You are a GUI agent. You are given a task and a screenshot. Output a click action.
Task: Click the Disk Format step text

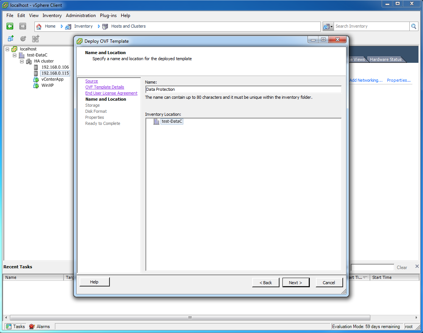(96, 111)
